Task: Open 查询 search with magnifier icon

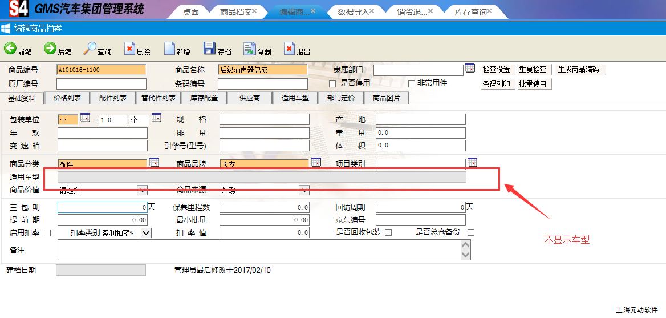Action: [90, 49]
